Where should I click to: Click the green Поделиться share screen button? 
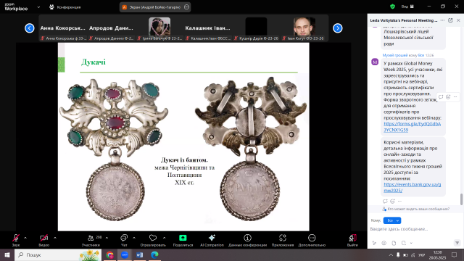[x=183, y=240]
